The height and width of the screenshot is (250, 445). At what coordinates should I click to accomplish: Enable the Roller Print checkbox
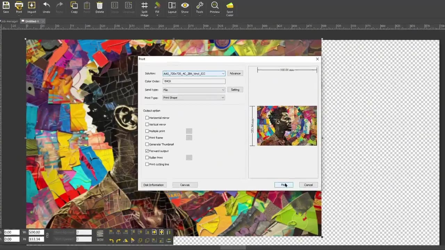click(x=147, y=158)
